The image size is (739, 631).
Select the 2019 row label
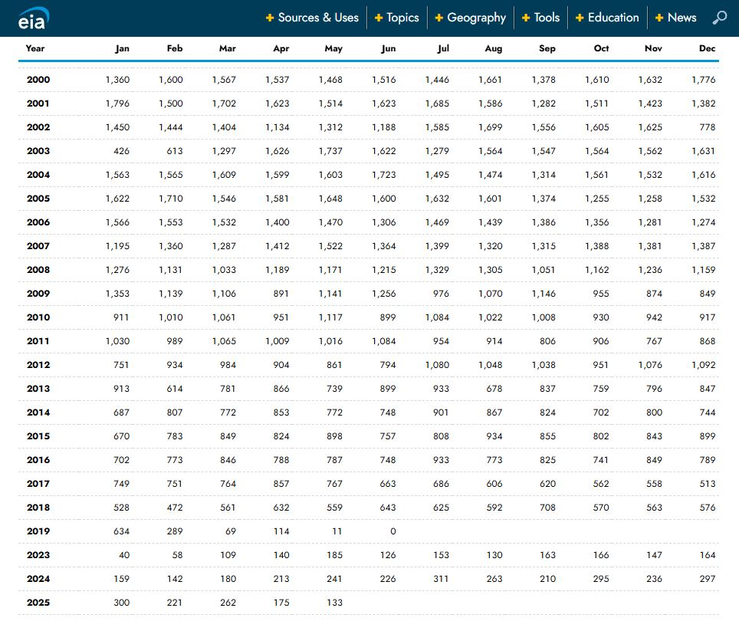[38, 531]
